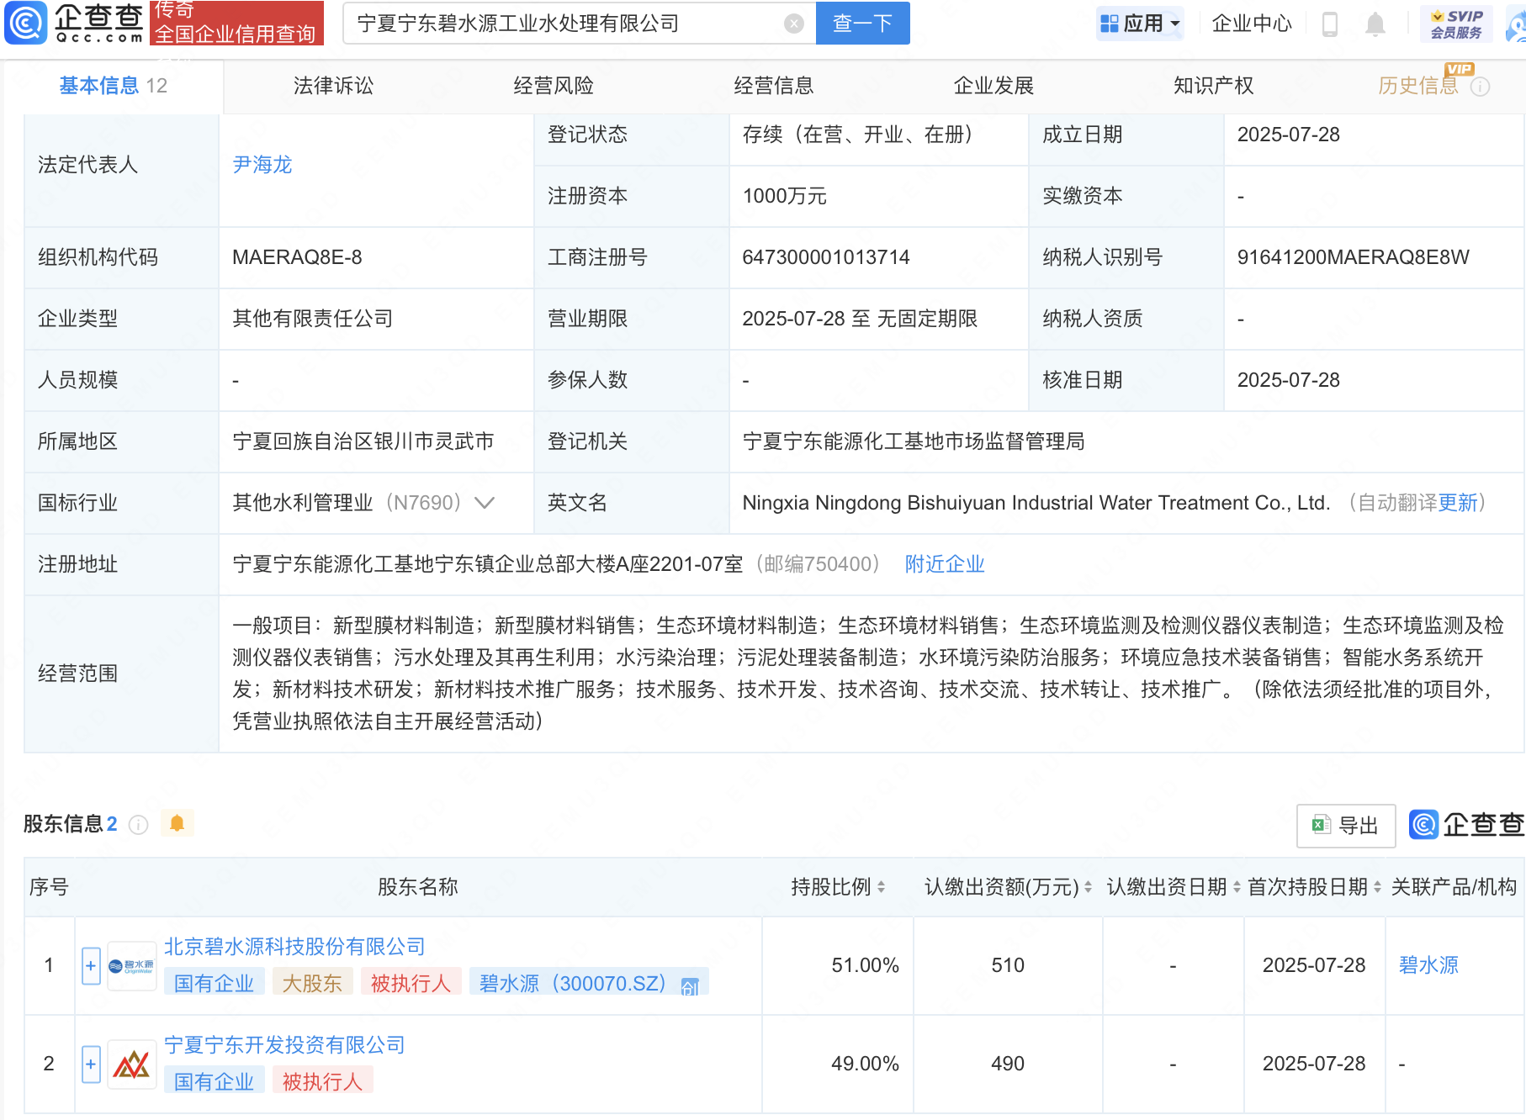Screen dimensions: 1526x1120
Task: Open the notifications bell in the header
Action: tap(1375, 24)
